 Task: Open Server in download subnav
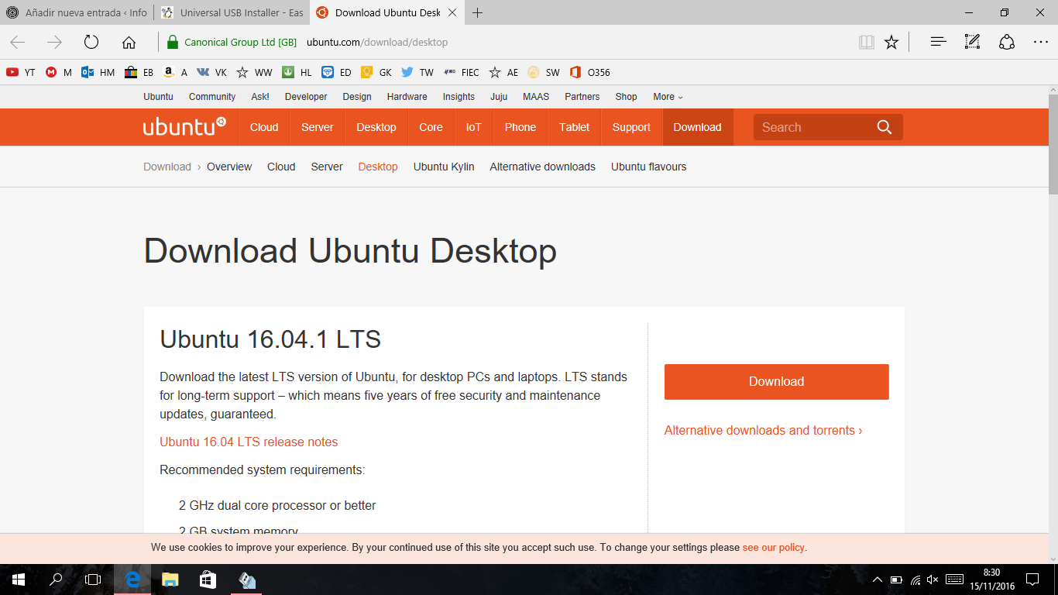[x=327, y=167]
